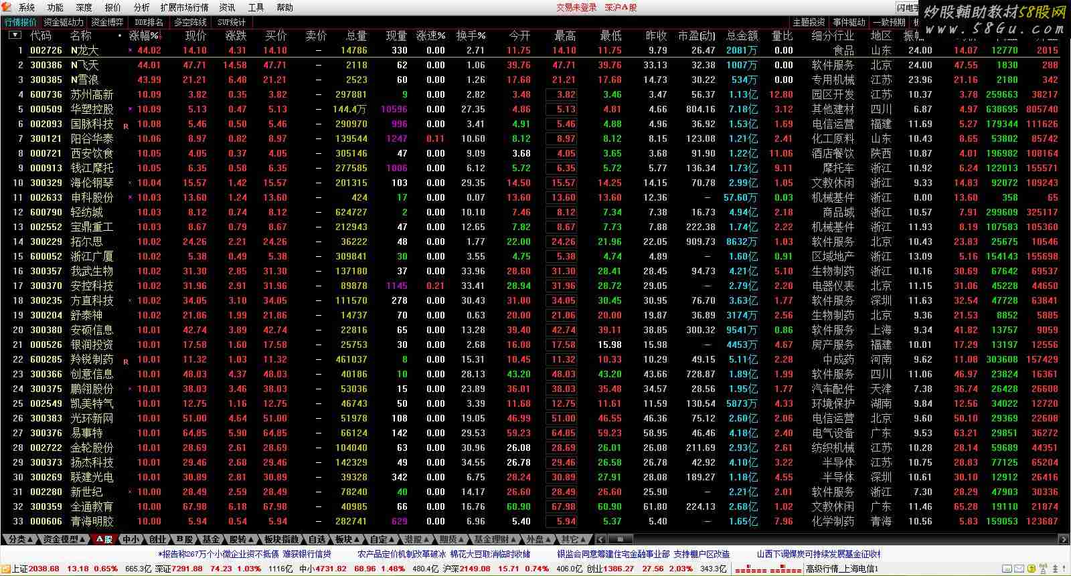Switch to the 资金博弈 tab
1071x576 pixels.
(x=107, y=22)
